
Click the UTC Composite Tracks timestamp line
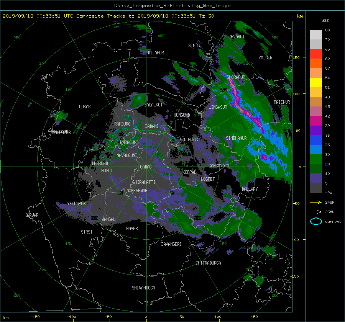(x=108, y=16)
